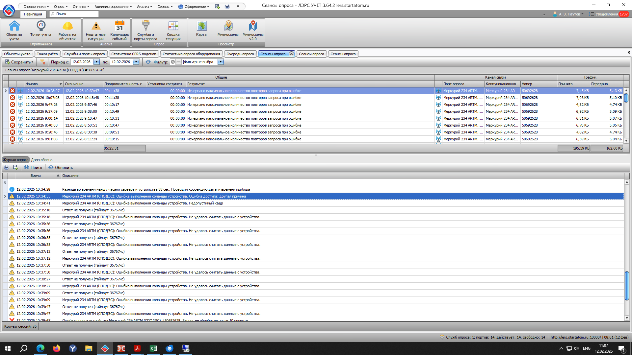Switch to Очередь опроса tab
The height and width of the screenshot is (355, 632).
tap(240, 54)
